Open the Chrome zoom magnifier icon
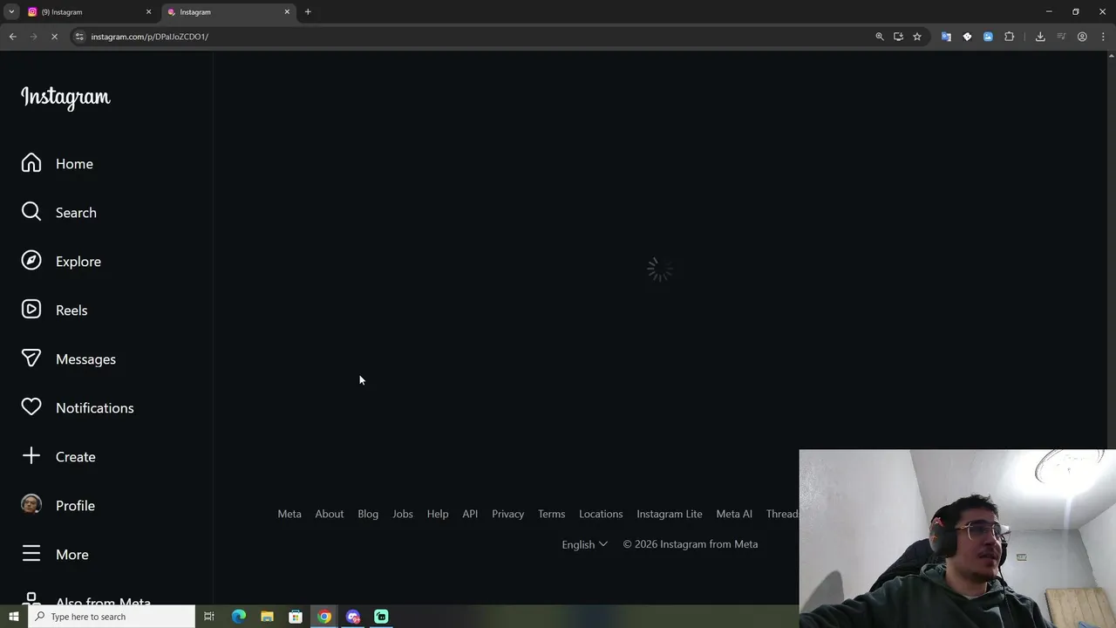Image resolution: width=1116 pixels, height=628 pixels. click(x=880, y=37)
